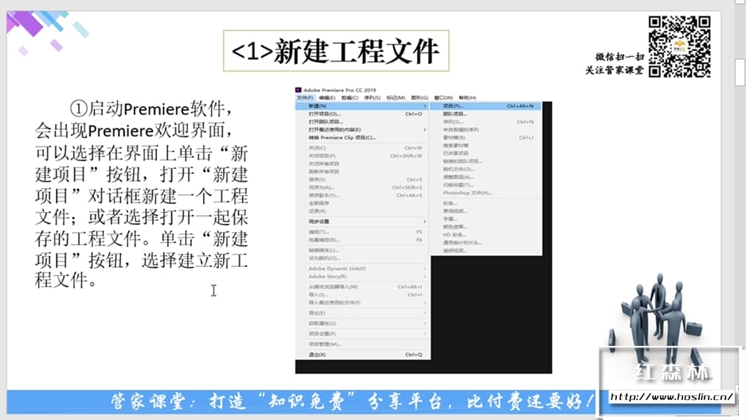Select 序列(S)... Ctrl+N in submenu
The width and height of the screenshot is (746, 420).
(486, 122)
